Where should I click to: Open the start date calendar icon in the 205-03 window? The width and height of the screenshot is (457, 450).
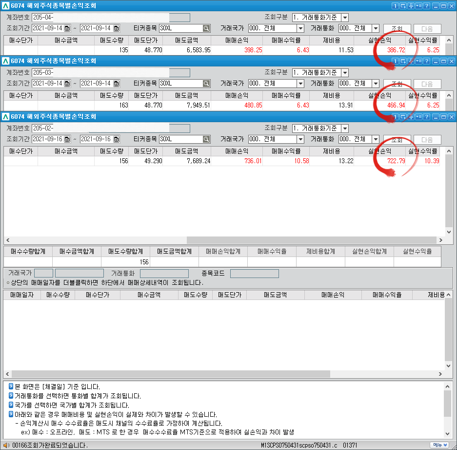[x=67, y=84]
